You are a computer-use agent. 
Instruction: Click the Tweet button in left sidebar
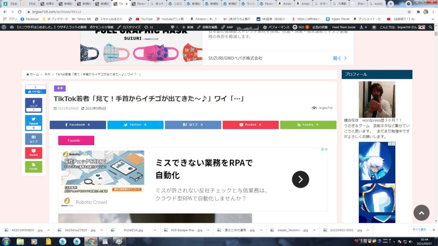point(33,122)
